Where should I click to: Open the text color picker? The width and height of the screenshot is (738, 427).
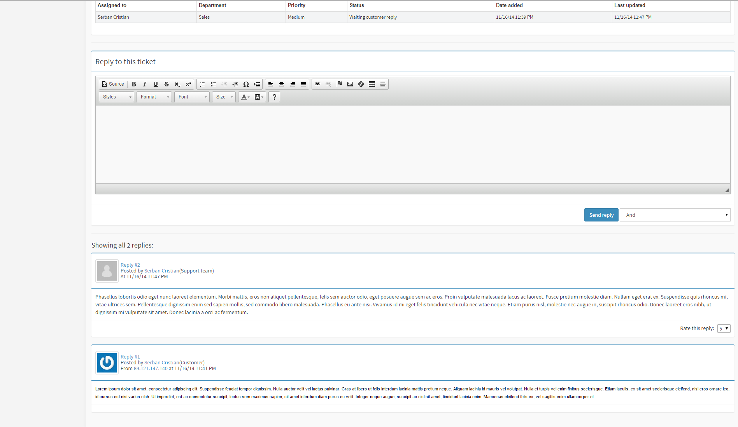pyautogui.click(x=245, y=97)
